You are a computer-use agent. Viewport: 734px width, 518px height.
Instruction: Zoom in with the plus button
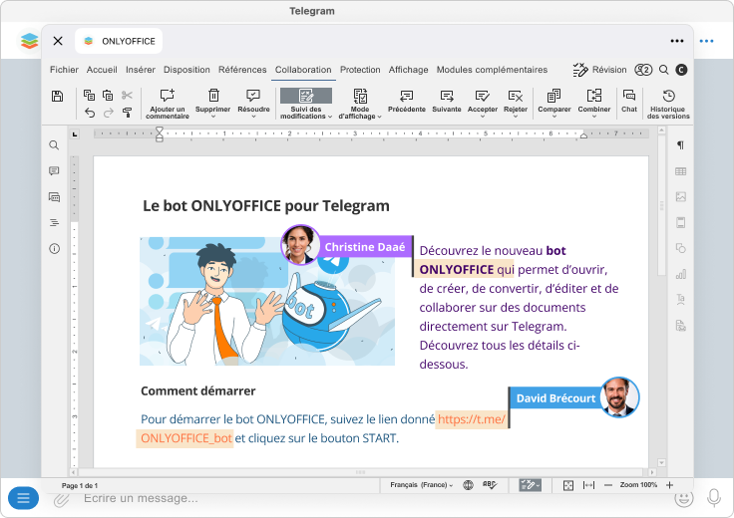pyautogui.click(x=670, y=485)
